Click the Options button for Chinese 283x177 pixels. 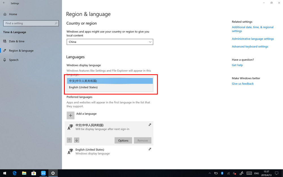(123, 140)
